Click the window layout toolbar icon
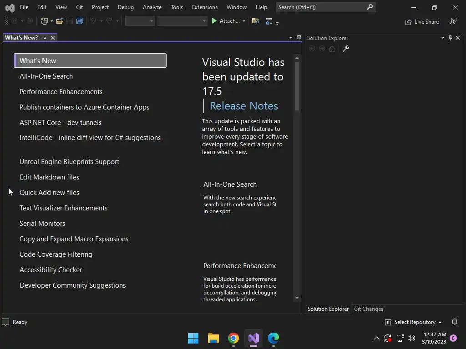The height and width of the screenshot is (349, 466). 268,21
